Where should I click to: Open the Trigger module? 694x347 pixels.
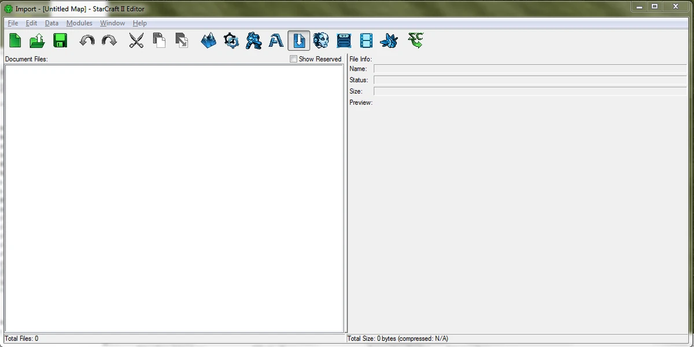(x=231, y=40)
